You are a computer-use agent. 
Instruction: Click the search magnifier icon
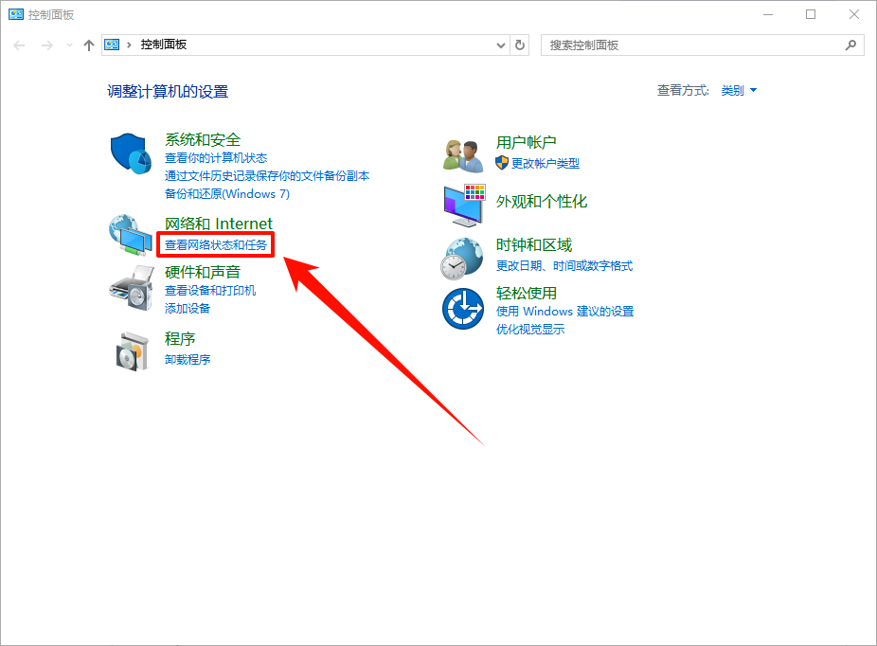tap(850, 45)
